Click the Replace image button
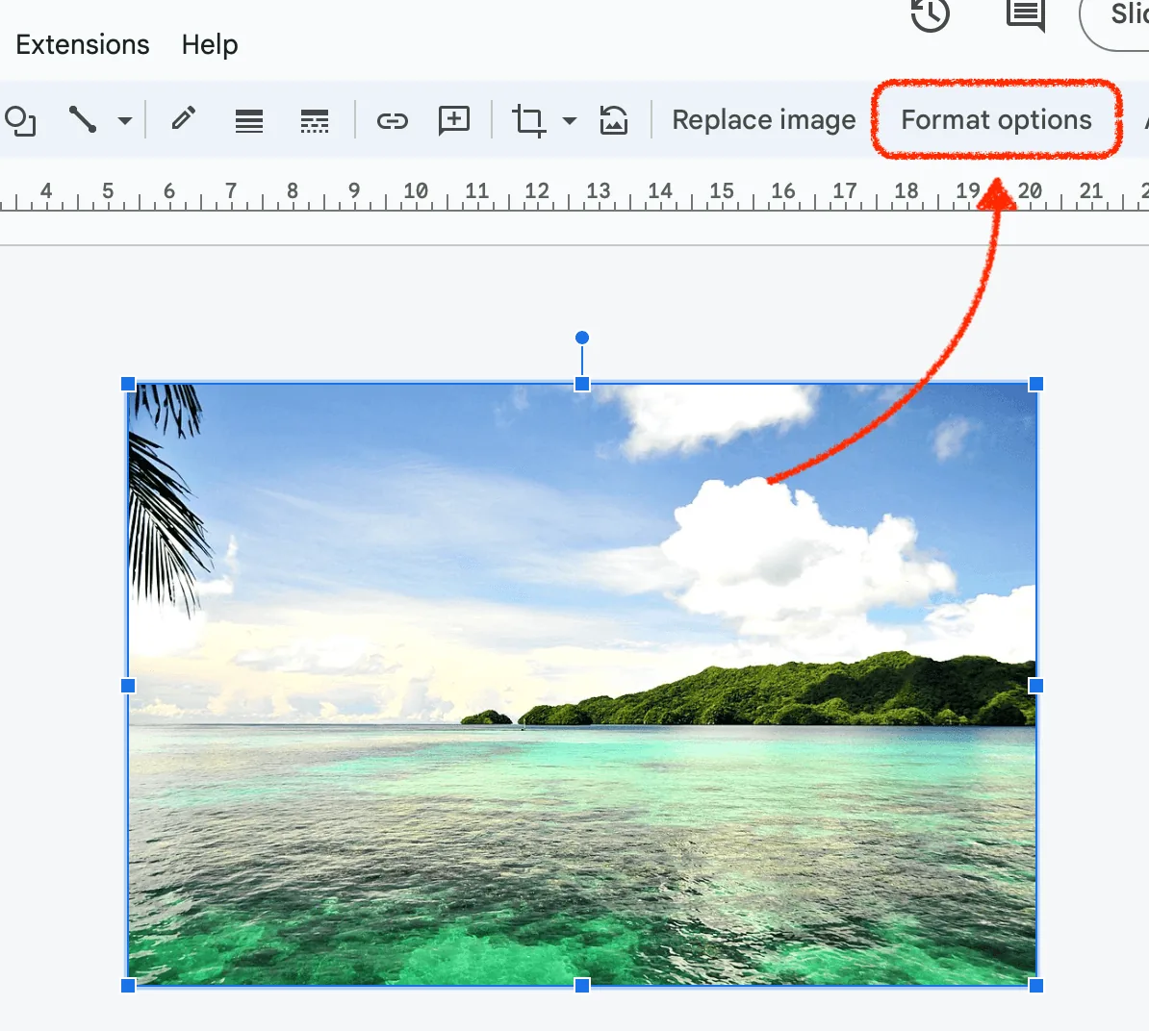 pyautogui.click(x=763, y=119)
